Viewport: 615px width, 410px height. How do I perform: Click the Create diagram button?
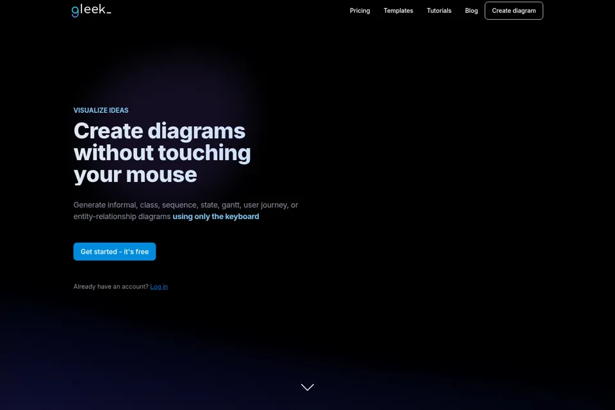(514, 11)
